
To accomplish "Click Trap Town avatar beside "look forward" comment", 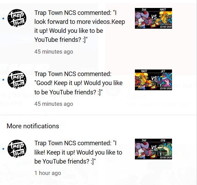I will click(17, 18).
